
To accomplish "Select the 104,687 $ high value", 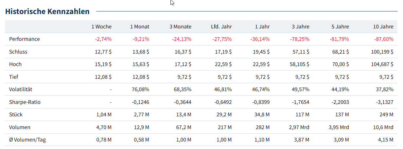I will tap(381, 64).
